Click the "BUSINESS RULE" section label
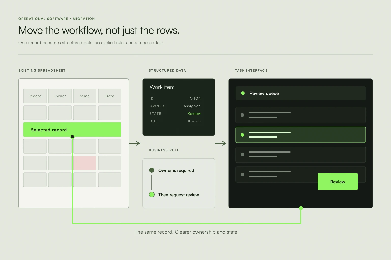This screenshot has height=260, width=391. click(x=164, y=150)
